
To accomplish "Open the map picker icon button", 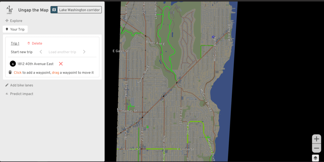I will click(54, 10).
